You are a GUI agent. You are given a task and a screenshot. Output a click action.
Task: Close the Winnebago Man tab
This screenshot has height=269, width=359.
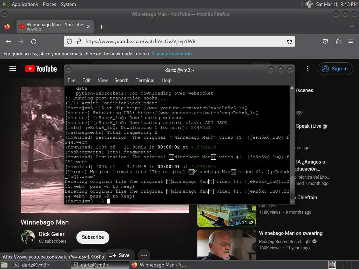(x=88, y=27)
